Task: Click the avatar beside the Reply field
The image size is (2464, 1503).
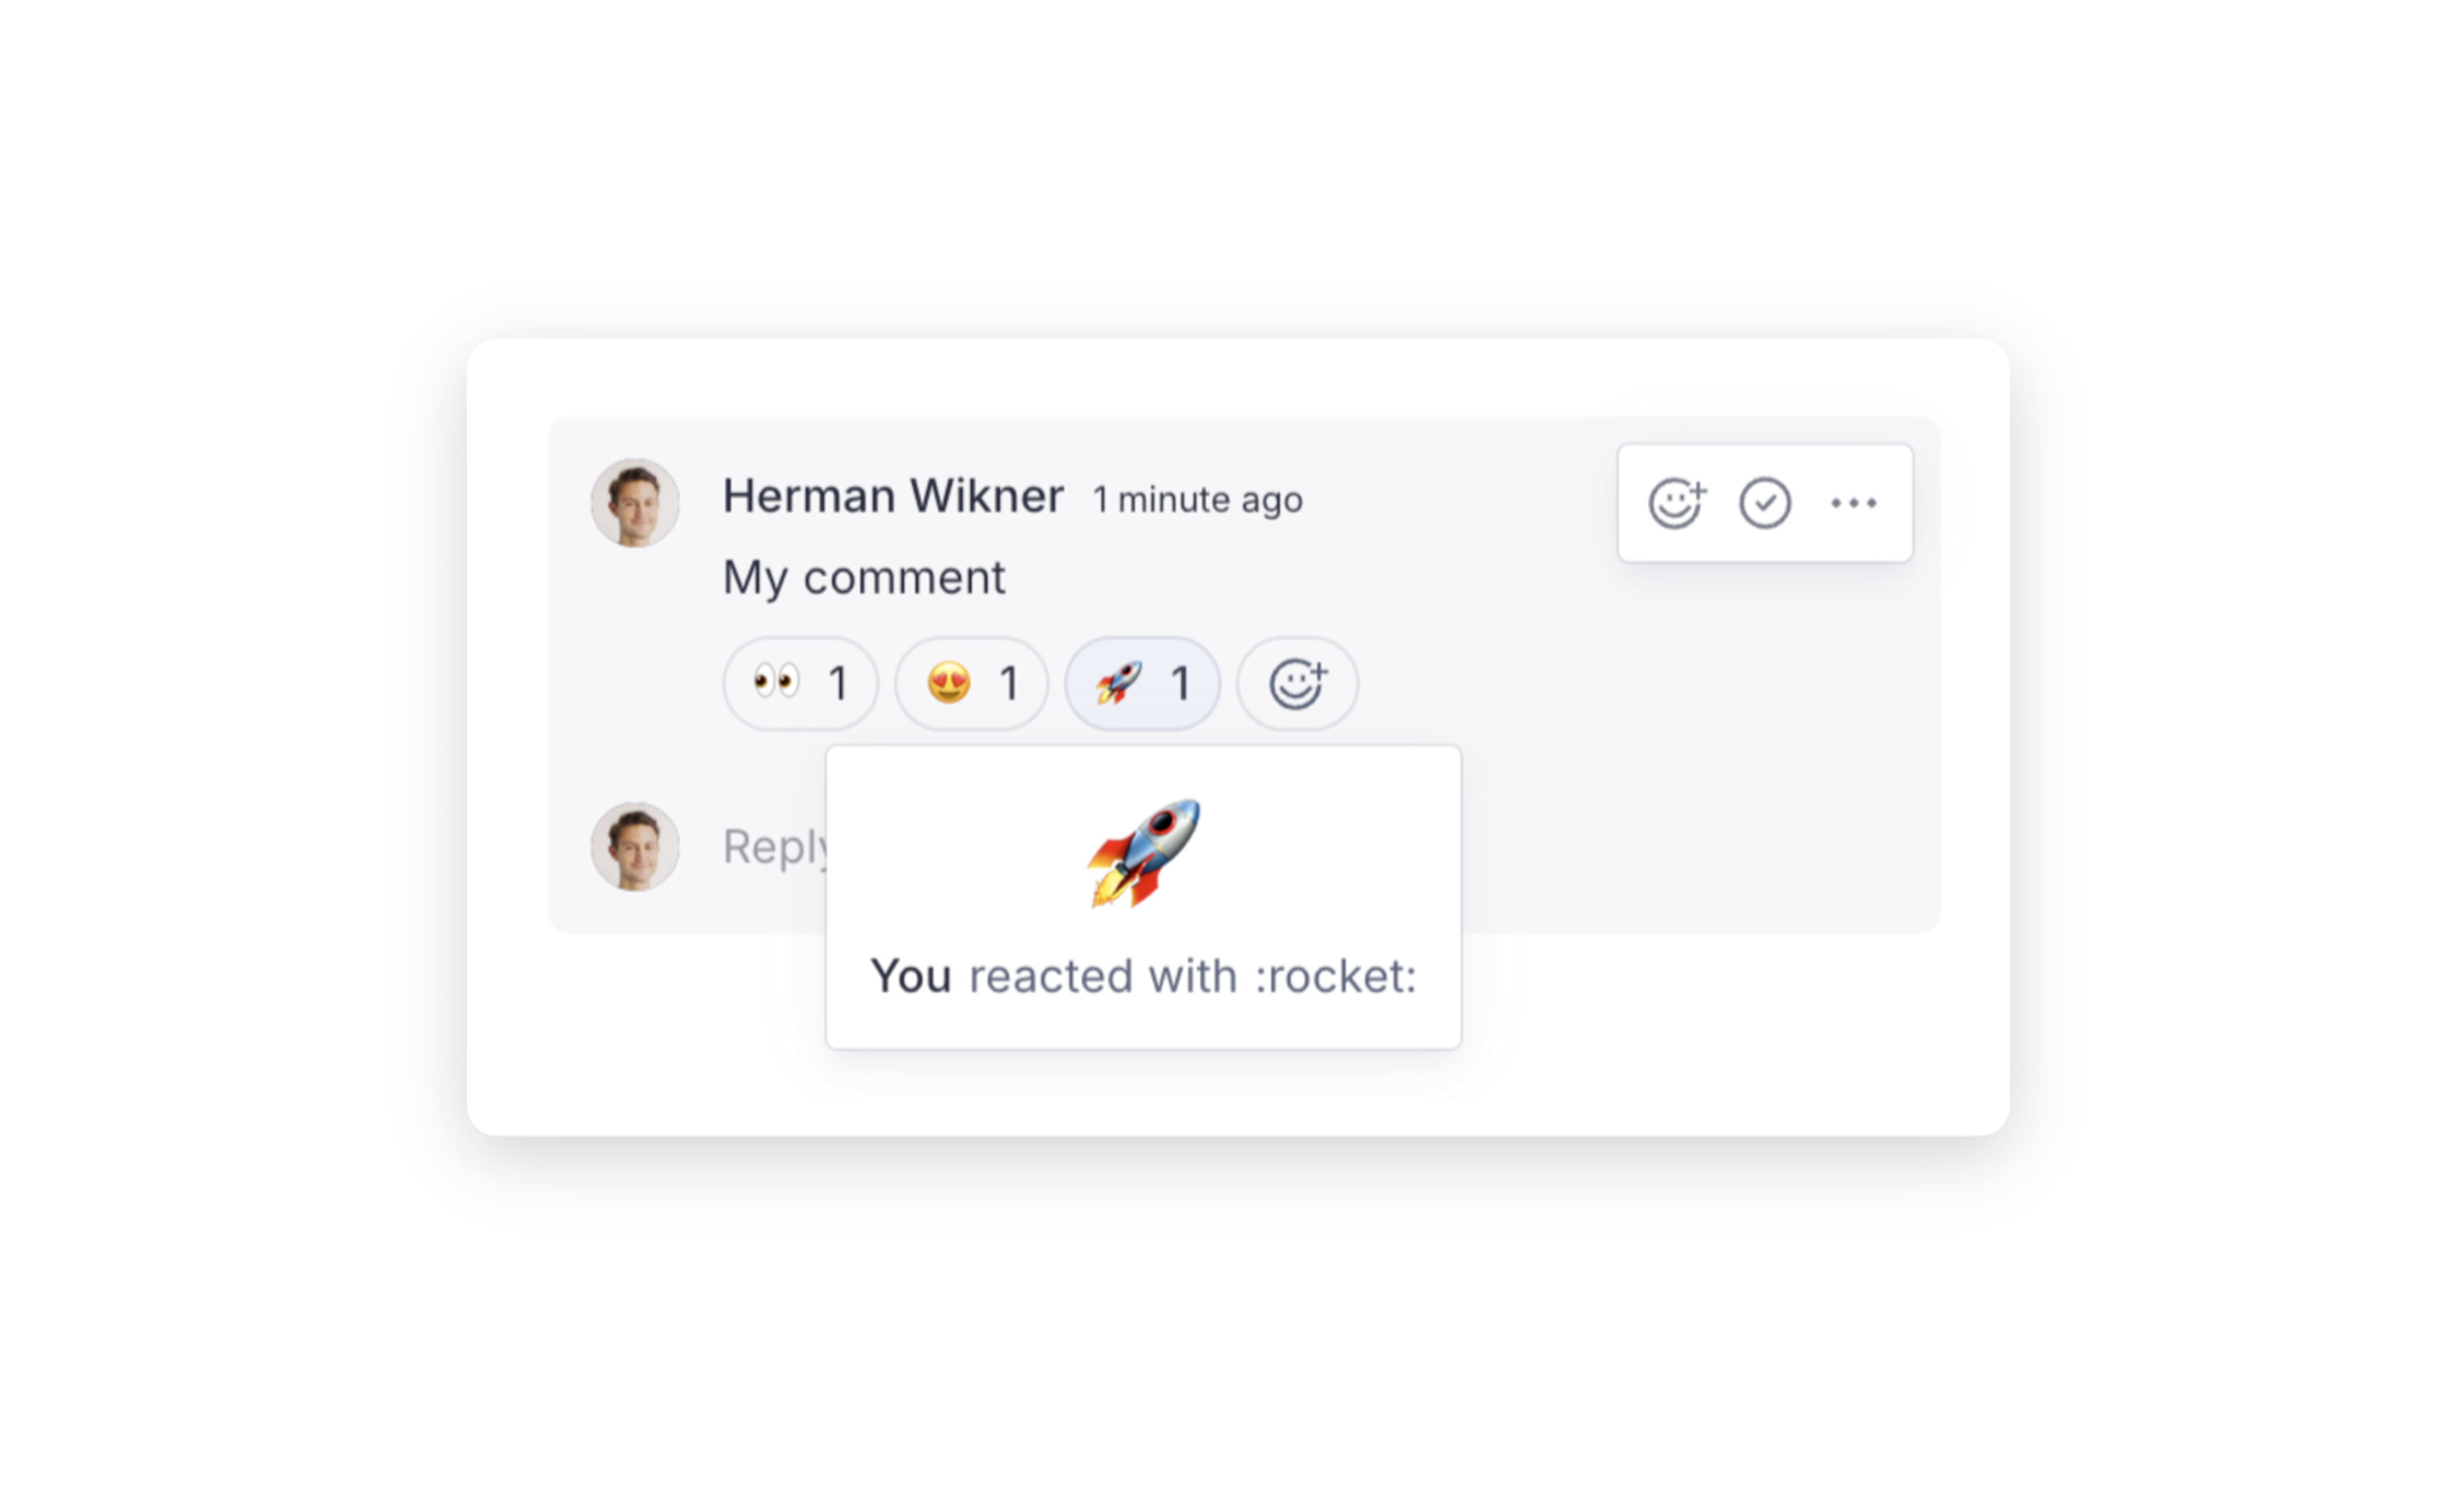Action: [635, 846]
